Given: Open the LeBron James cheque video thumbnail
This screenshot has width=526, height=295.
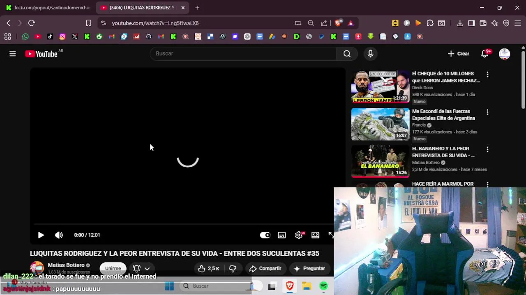Looking at the screenshot, I should pos(380,86).
